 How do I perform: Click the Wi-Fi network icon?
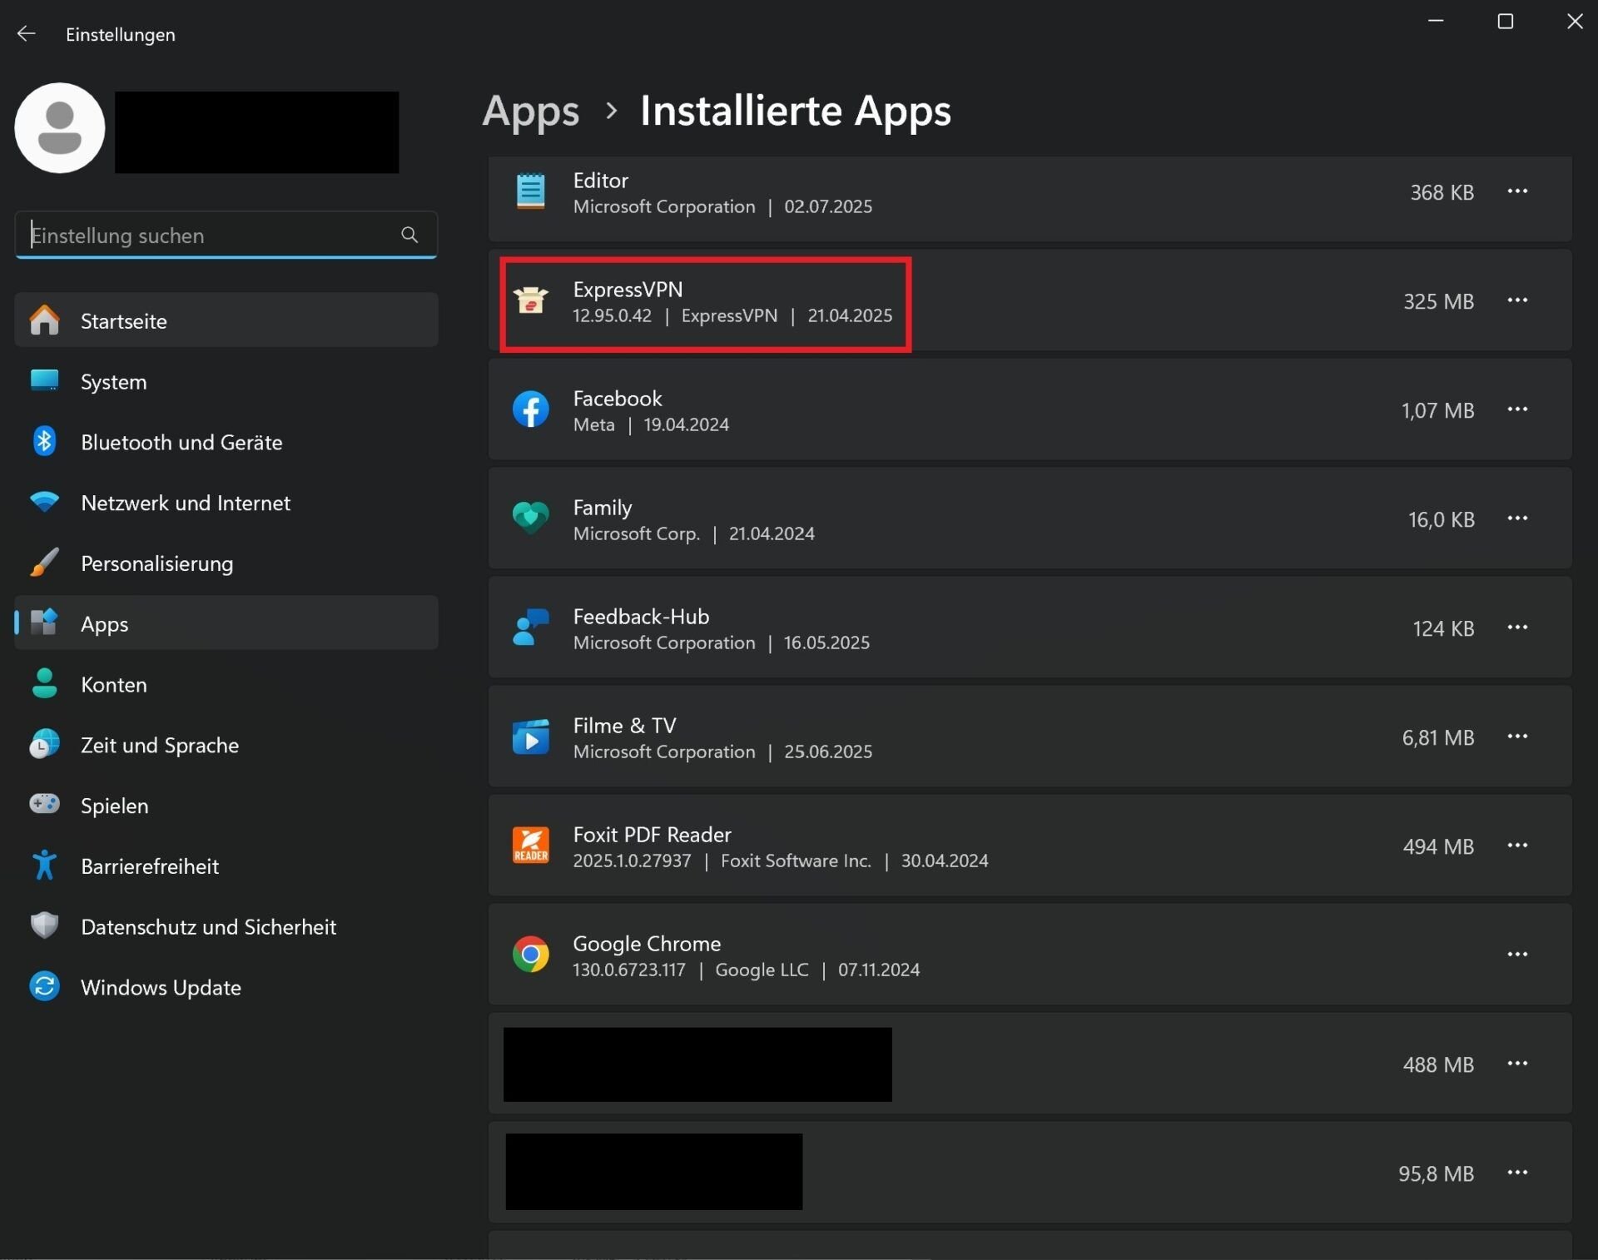(44, 502)
